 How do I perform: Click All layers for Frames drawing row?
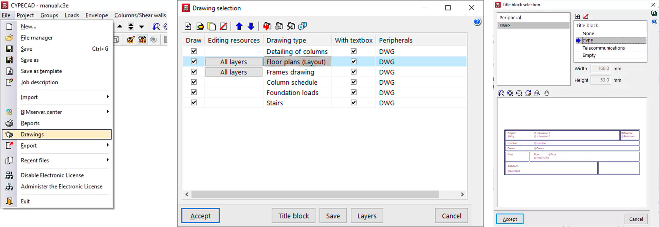point(234,72)
